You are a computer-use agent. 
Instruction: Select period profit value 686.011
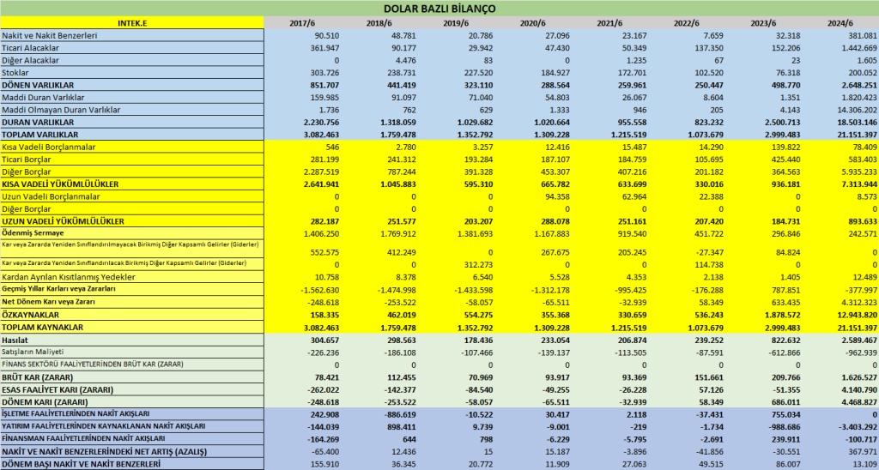786,401
